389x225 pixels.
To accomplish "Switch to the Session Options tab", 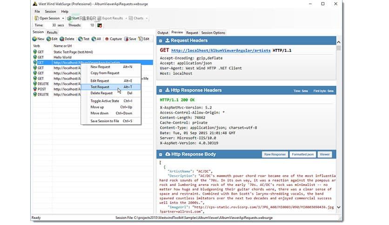I will coord(213,33).
